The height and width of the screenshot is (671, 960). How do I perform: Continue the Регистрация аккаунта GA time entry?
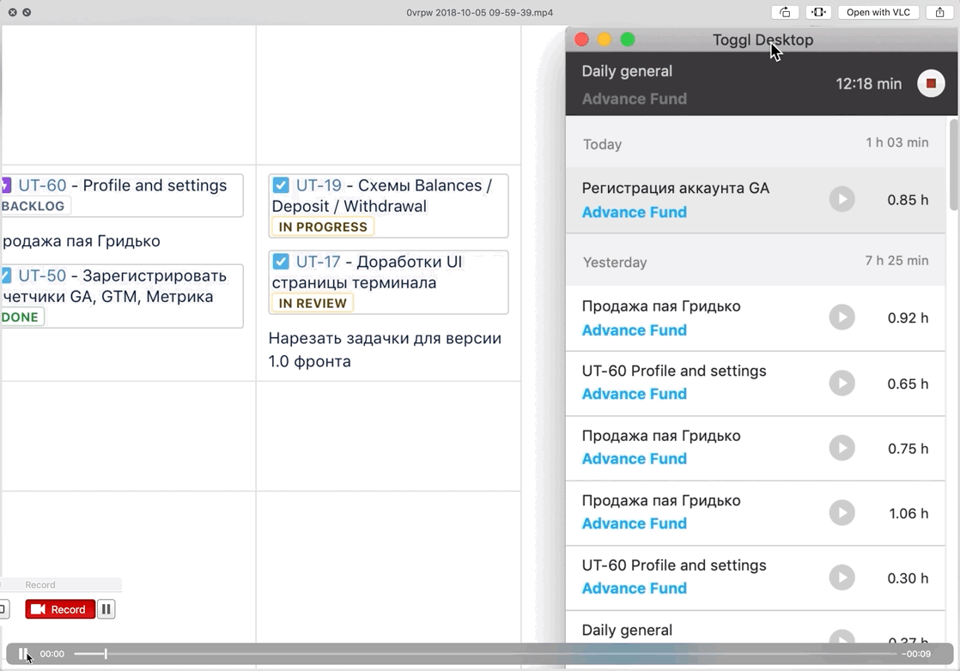point(842,199)
